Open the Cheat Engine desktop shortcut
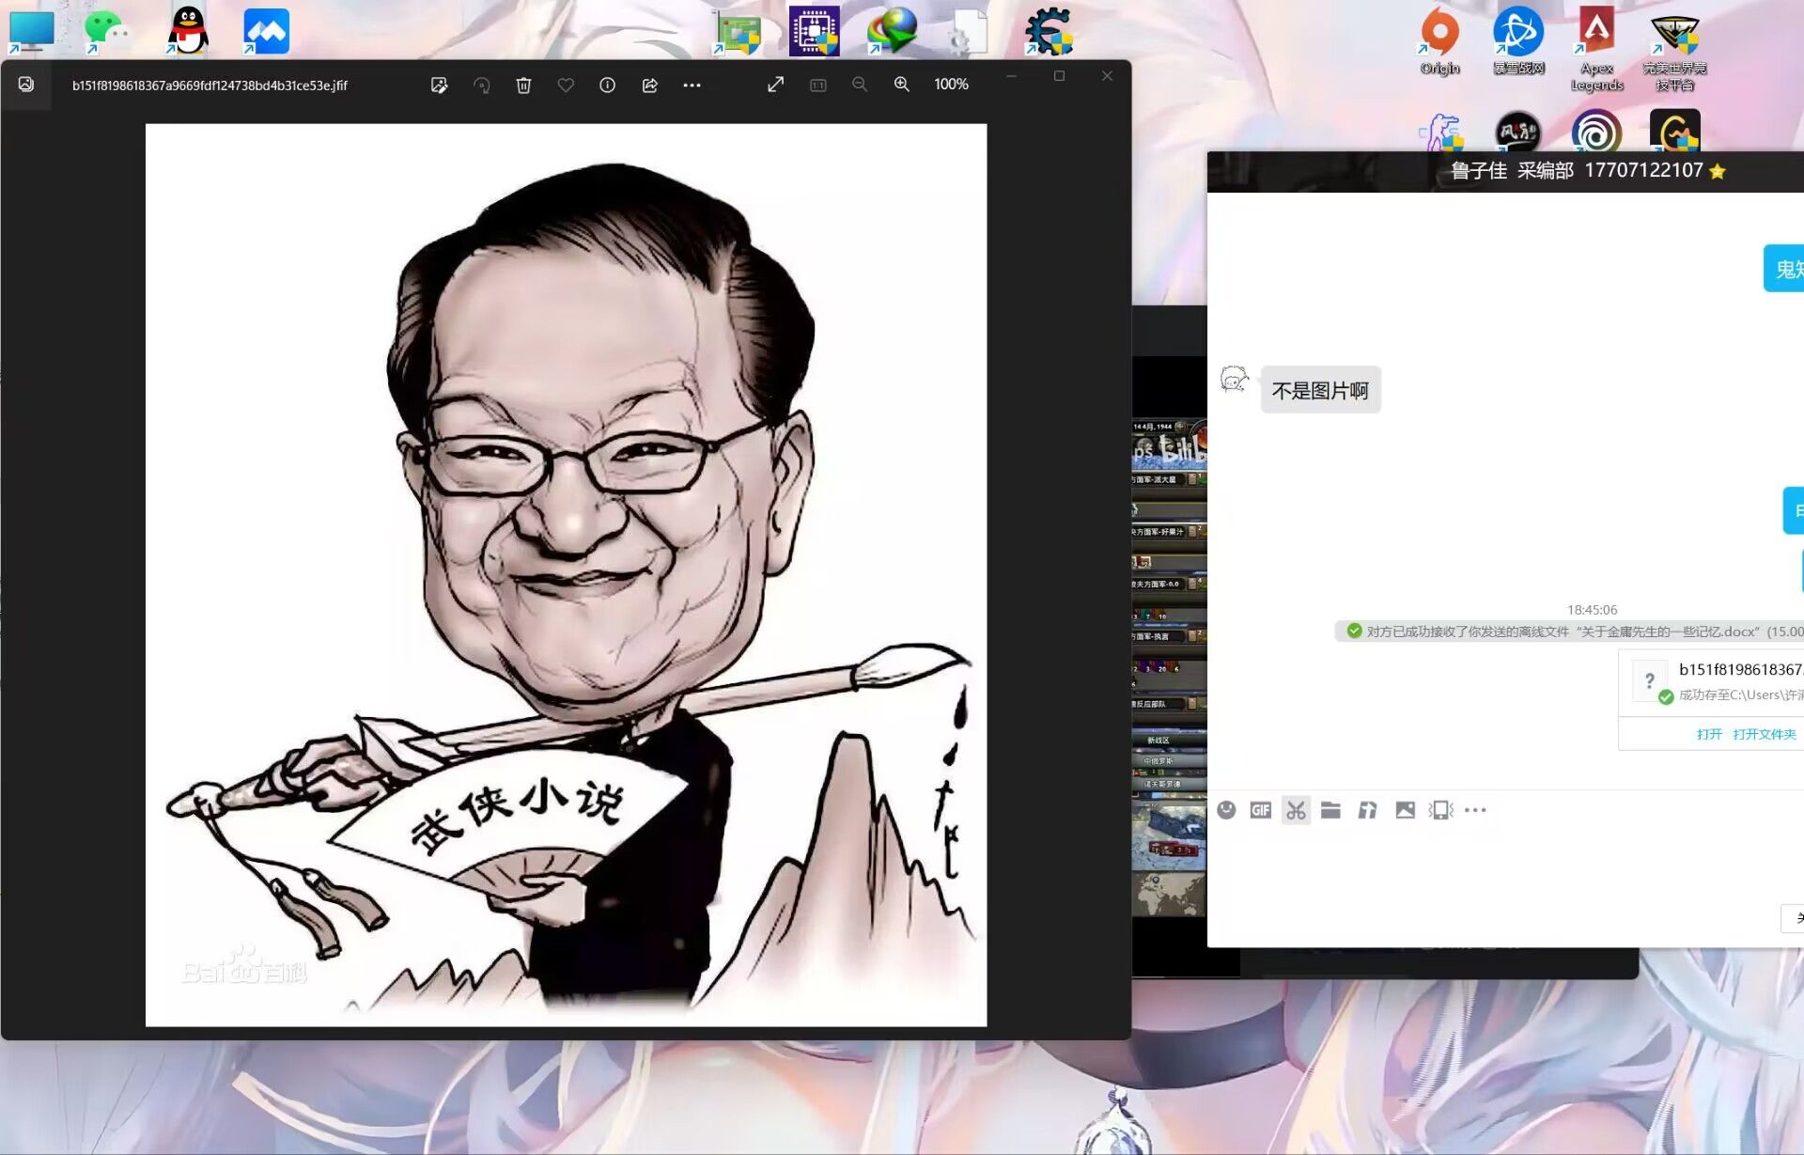Viewport: 1804px width, 1155px height. 1049,31
